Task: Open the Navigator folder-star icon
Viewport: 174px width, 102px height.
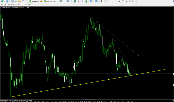Action: click(x=19, y=1)
